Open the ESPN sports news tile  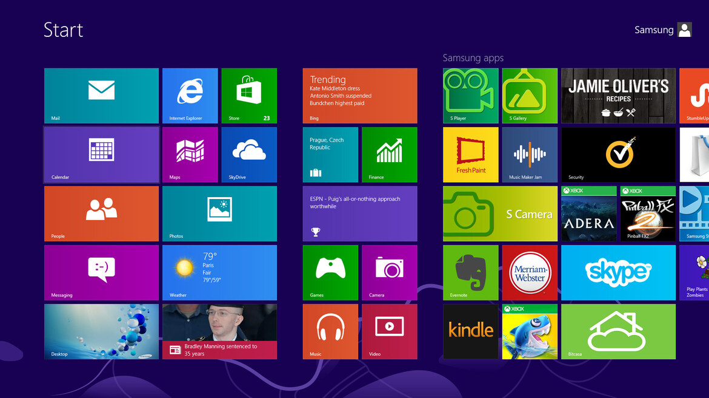pyautogui.click(x=360, y=214)
